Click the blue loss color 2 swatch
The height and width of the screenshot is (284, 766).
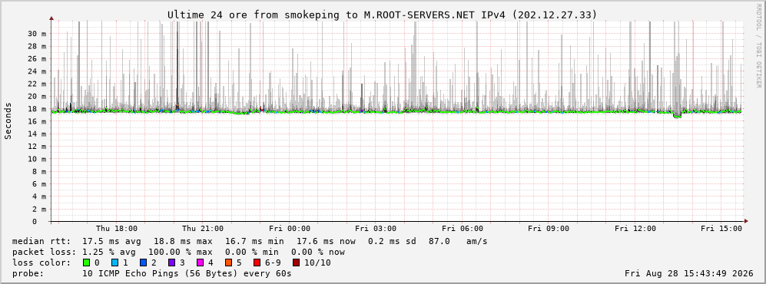click(x=144, y=263)
